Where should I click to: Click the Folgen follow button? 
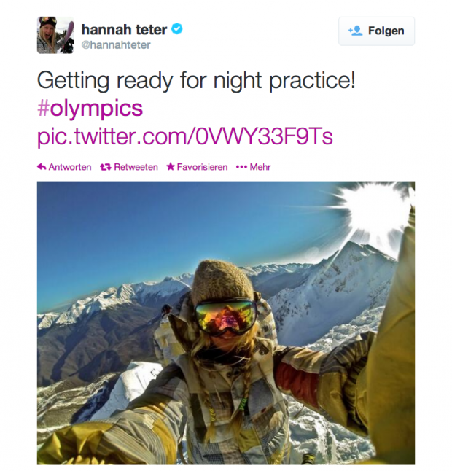pyautogui.click(x=376, y=31)
